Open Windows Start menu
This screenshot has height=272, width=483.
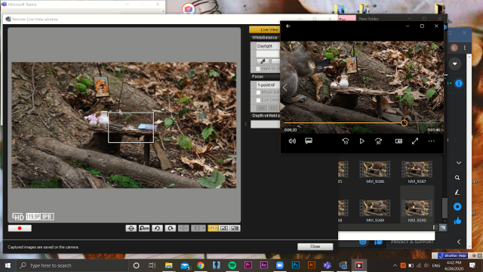pyautogui.click(x=8, y=265)
